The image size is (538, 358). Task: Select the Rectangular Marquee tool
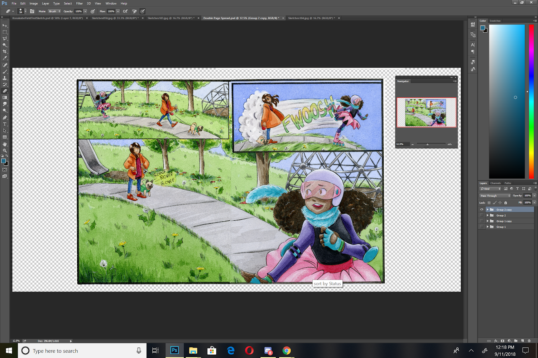click(5, 32)
